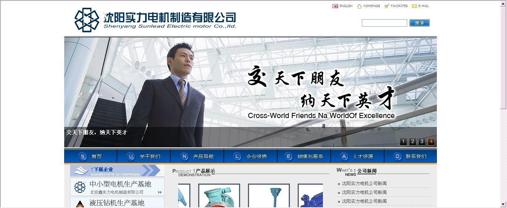The width and height of the screenshot is (507, 208).
Task: Click the UK flag icon for English
Action: click(335, 6)
